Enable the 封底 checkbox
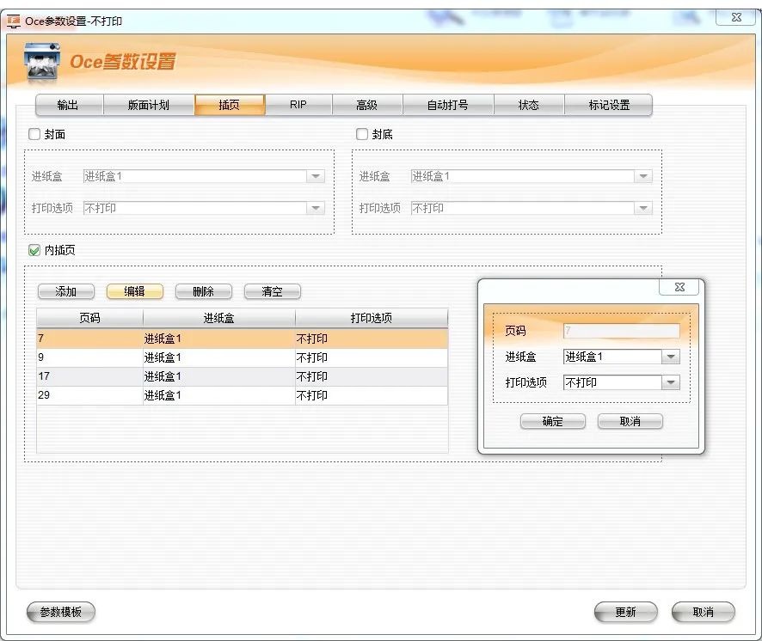Image resolution: width=762 pixels, height=641 pixels. pyautogui.click(x=362, y=134)
